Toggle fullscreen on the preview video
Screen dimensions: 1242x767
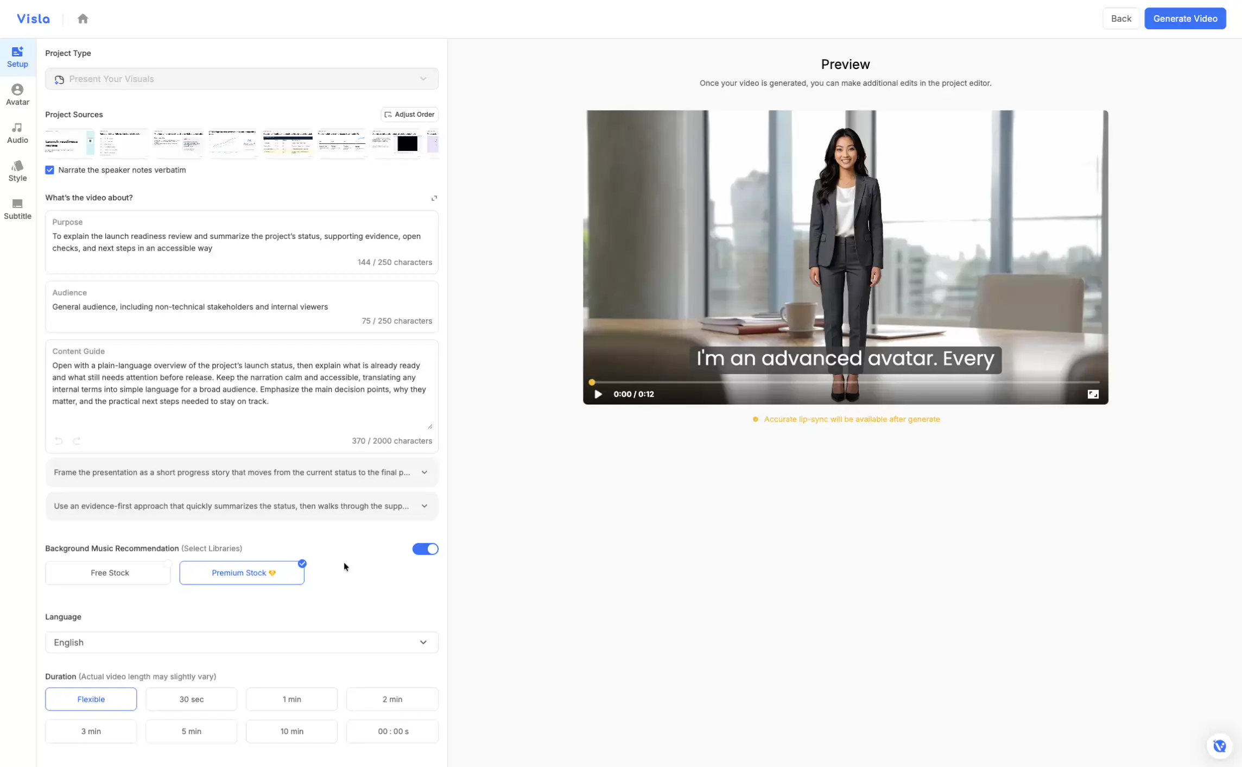click(x=1093, y=394)
